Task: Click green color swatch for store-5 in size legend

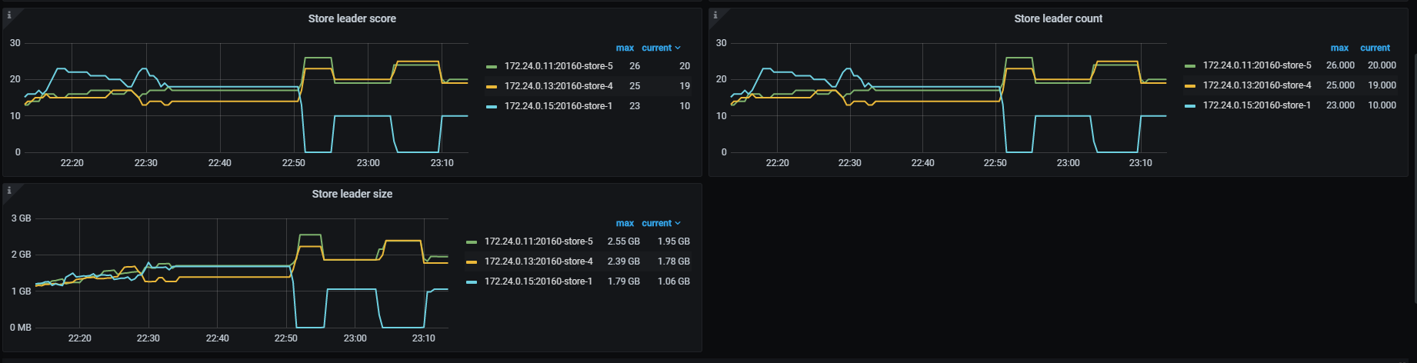Action: coord(472,242)
